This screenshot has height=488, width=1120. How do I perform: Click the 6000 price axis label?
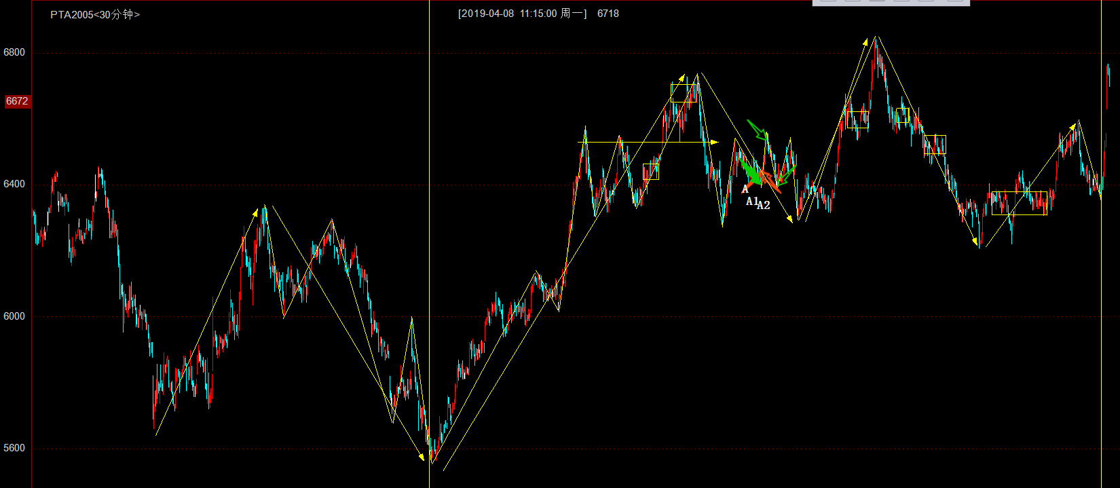tap(14, 316)
